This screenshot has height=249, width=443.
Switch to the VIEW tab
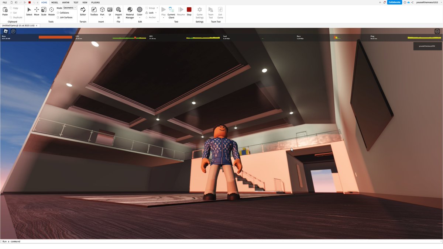[x=85, y=2]
